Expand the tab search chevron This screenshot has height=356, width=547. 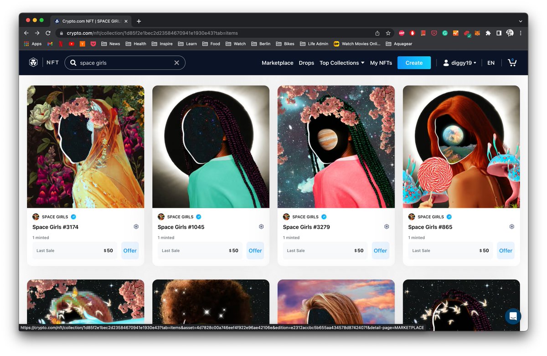click(x=521, y=21)
